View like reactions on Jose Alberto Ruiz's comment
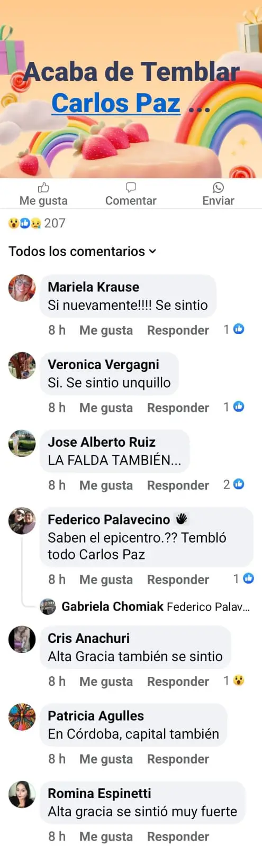This screenshot has width=262, height=846. pos(234,484)
